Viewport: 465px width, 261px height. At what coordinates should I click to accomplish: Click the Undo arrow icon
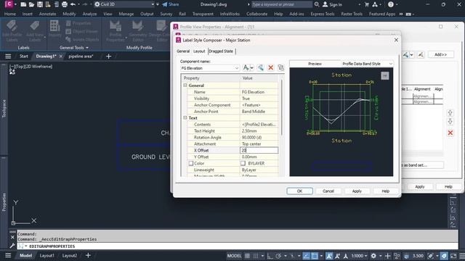click(x=73, y=4)
